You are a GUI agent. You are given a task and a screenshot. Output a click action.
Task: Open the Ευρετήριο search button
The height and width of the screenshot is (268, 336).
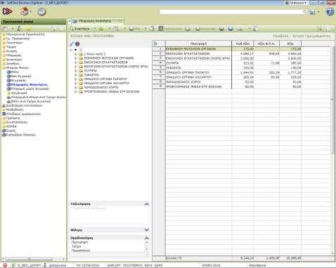80,29
